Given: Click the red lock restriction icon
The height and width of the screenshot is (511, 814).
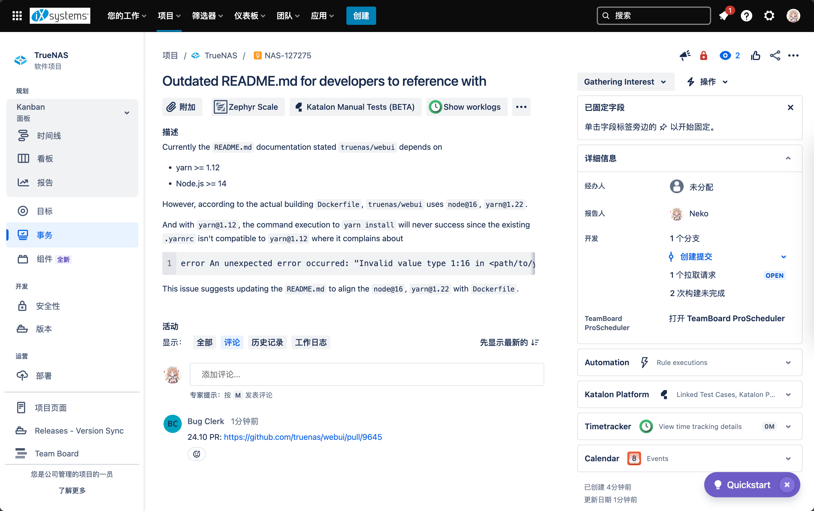Looking at the screenshot, I should (703, 55).
